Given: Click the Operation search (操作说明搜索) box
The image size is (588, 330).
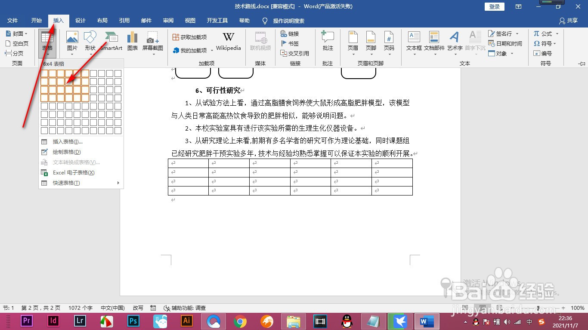Looking at the screenshot, I should pos(289,21).
